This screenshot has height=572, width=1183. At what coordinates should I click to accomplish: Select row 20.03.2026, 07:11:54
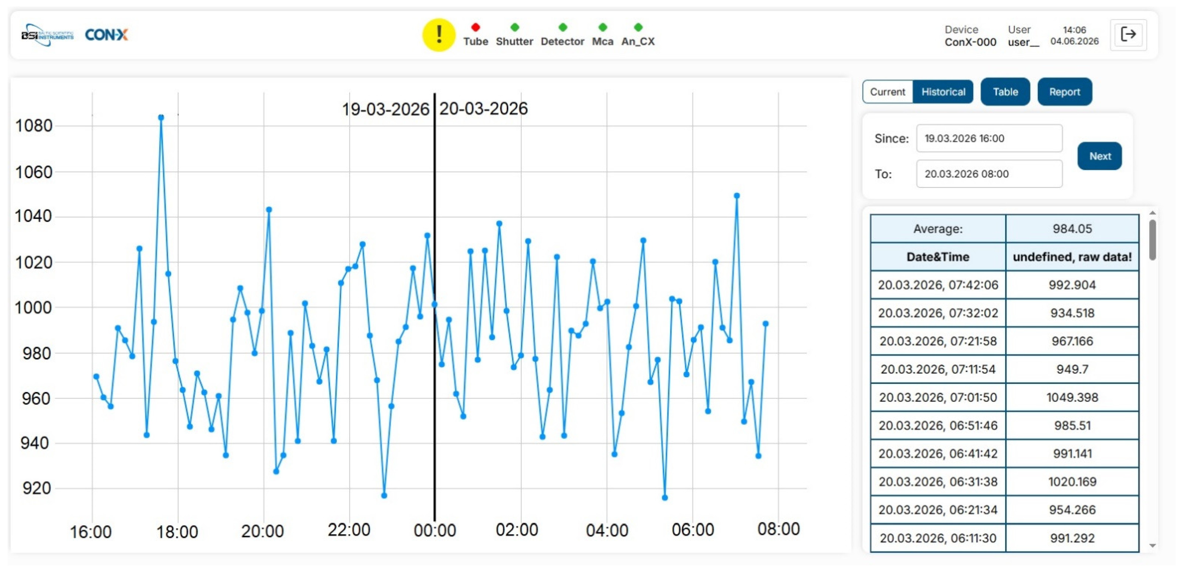pyautogui.click(x=1004, y=369)
